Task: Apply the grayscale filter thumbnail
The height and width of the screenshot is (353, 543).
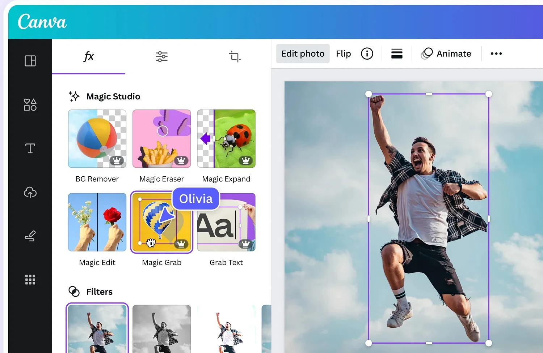Action: 161,328
